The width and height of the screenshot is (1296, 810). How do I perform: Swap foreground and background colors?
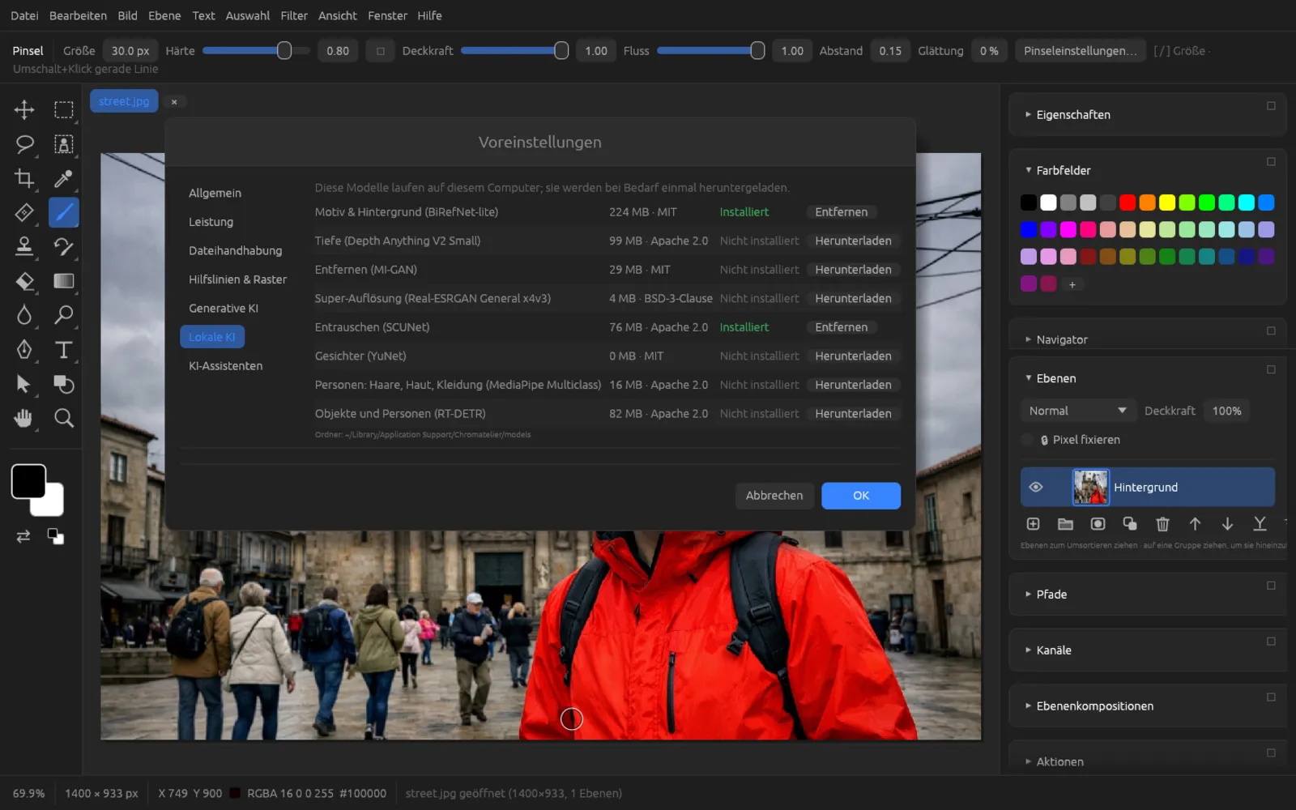(23, 536)
